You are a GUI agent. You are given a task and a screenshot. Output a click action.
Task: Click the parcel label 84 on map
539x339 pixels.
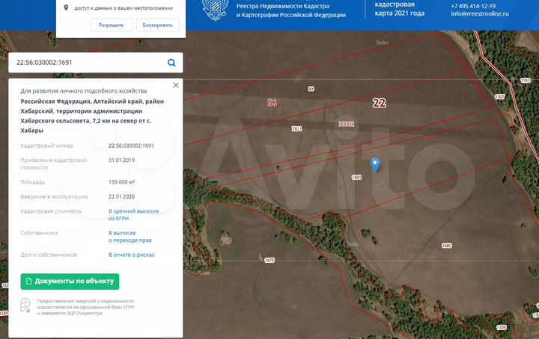(311, 89)
